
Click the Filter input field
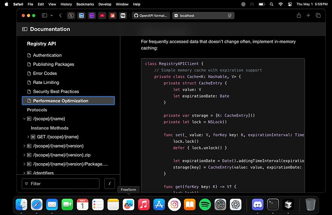pos(60,184)
